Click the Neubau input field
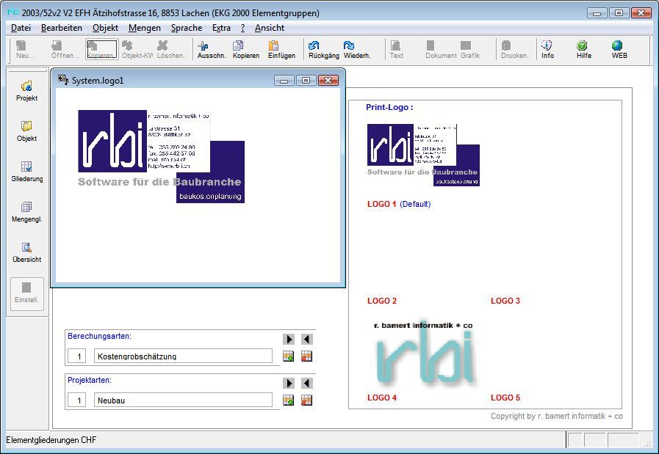The width and height of the screenshot is (659, 454). point(183,400)
